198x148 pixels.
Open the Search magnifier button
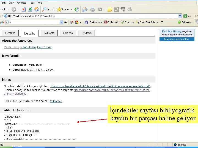tap(48, 9)
